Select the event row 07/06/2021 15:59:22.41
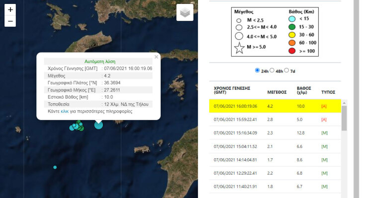Image resolution: width=365 pixels, height=198 pixels. (x=275, y=120)
